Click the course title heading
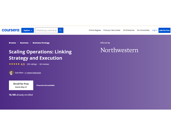The width and height of the screenshot is (171, 137). pyautogui.click(x=40, y=55)
